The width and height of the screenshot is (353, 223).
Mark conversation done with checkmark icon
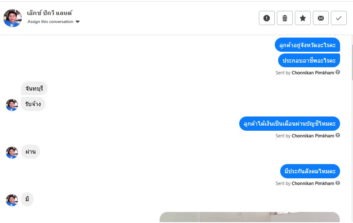click(339, 18)
